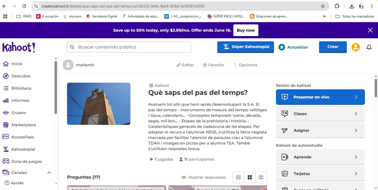378x190 pixels.
Task: Click Presentar en vivo
Action: pos(320,97)
